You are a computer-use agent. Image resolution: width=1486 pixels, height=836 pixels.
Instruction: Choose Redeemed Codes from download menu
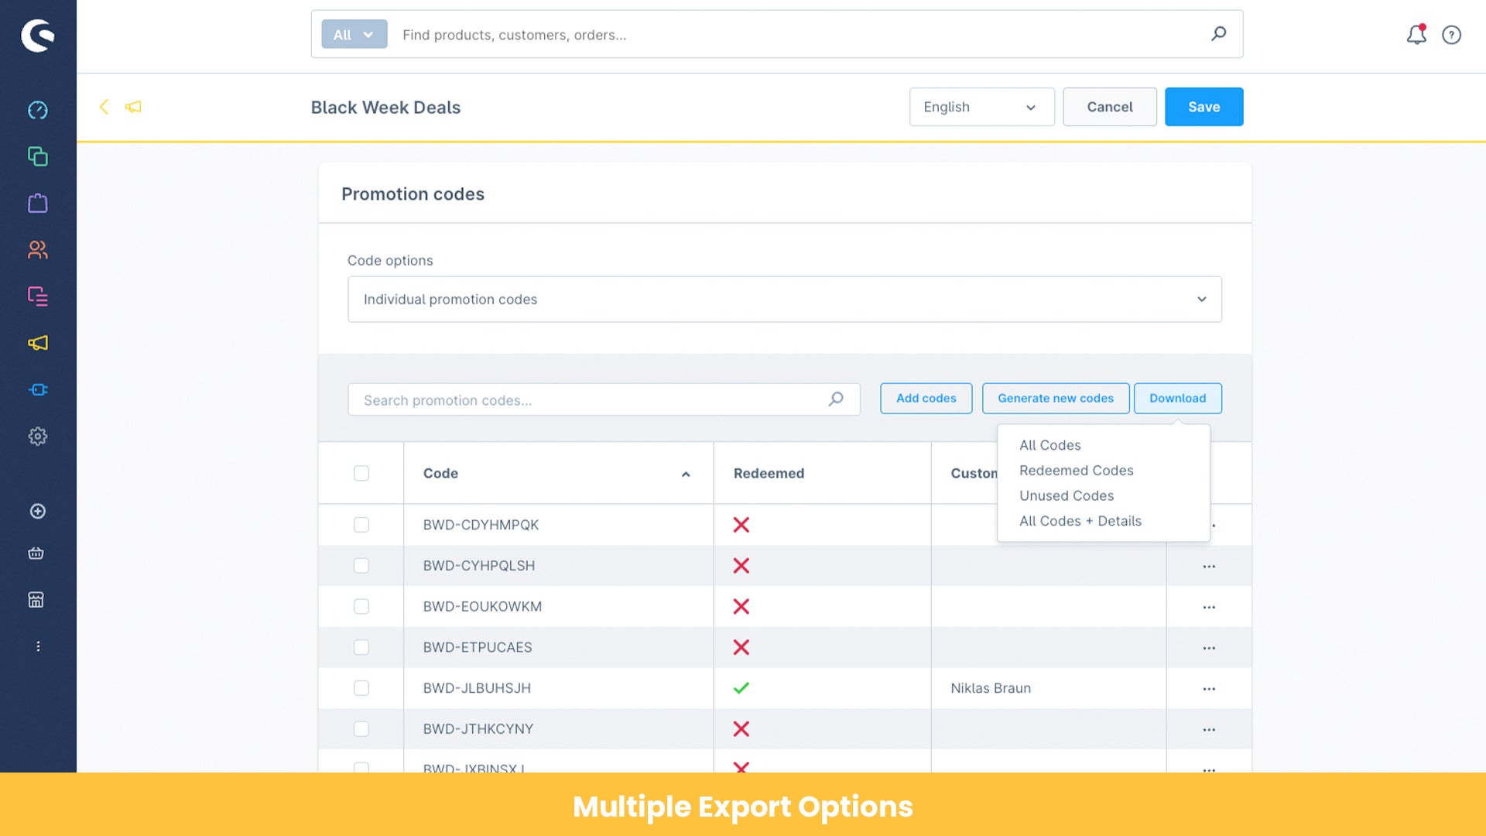(1076, 471)
